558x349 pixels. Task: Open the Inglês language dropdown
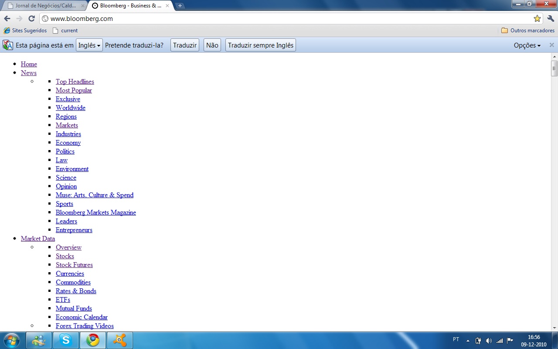coord(89,45)
